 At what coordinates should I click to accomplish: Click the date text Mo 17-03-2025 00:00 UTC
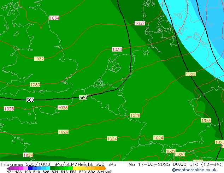click(x=164, y=165)
